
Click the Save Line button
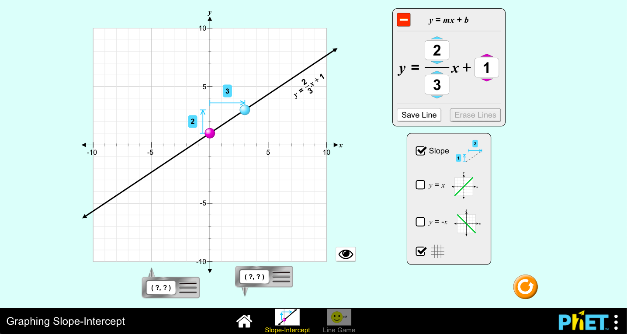pyautogui.click(x=419, y=115)
